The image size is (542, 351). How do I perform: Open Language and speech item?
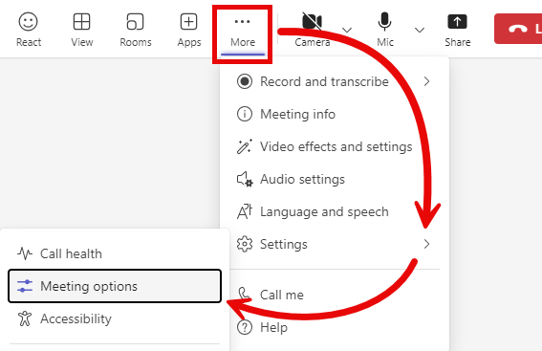click(x=335, y=211)
